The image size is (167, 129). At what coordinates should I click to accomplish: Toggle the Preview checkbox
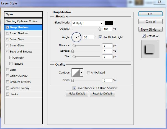144,36
